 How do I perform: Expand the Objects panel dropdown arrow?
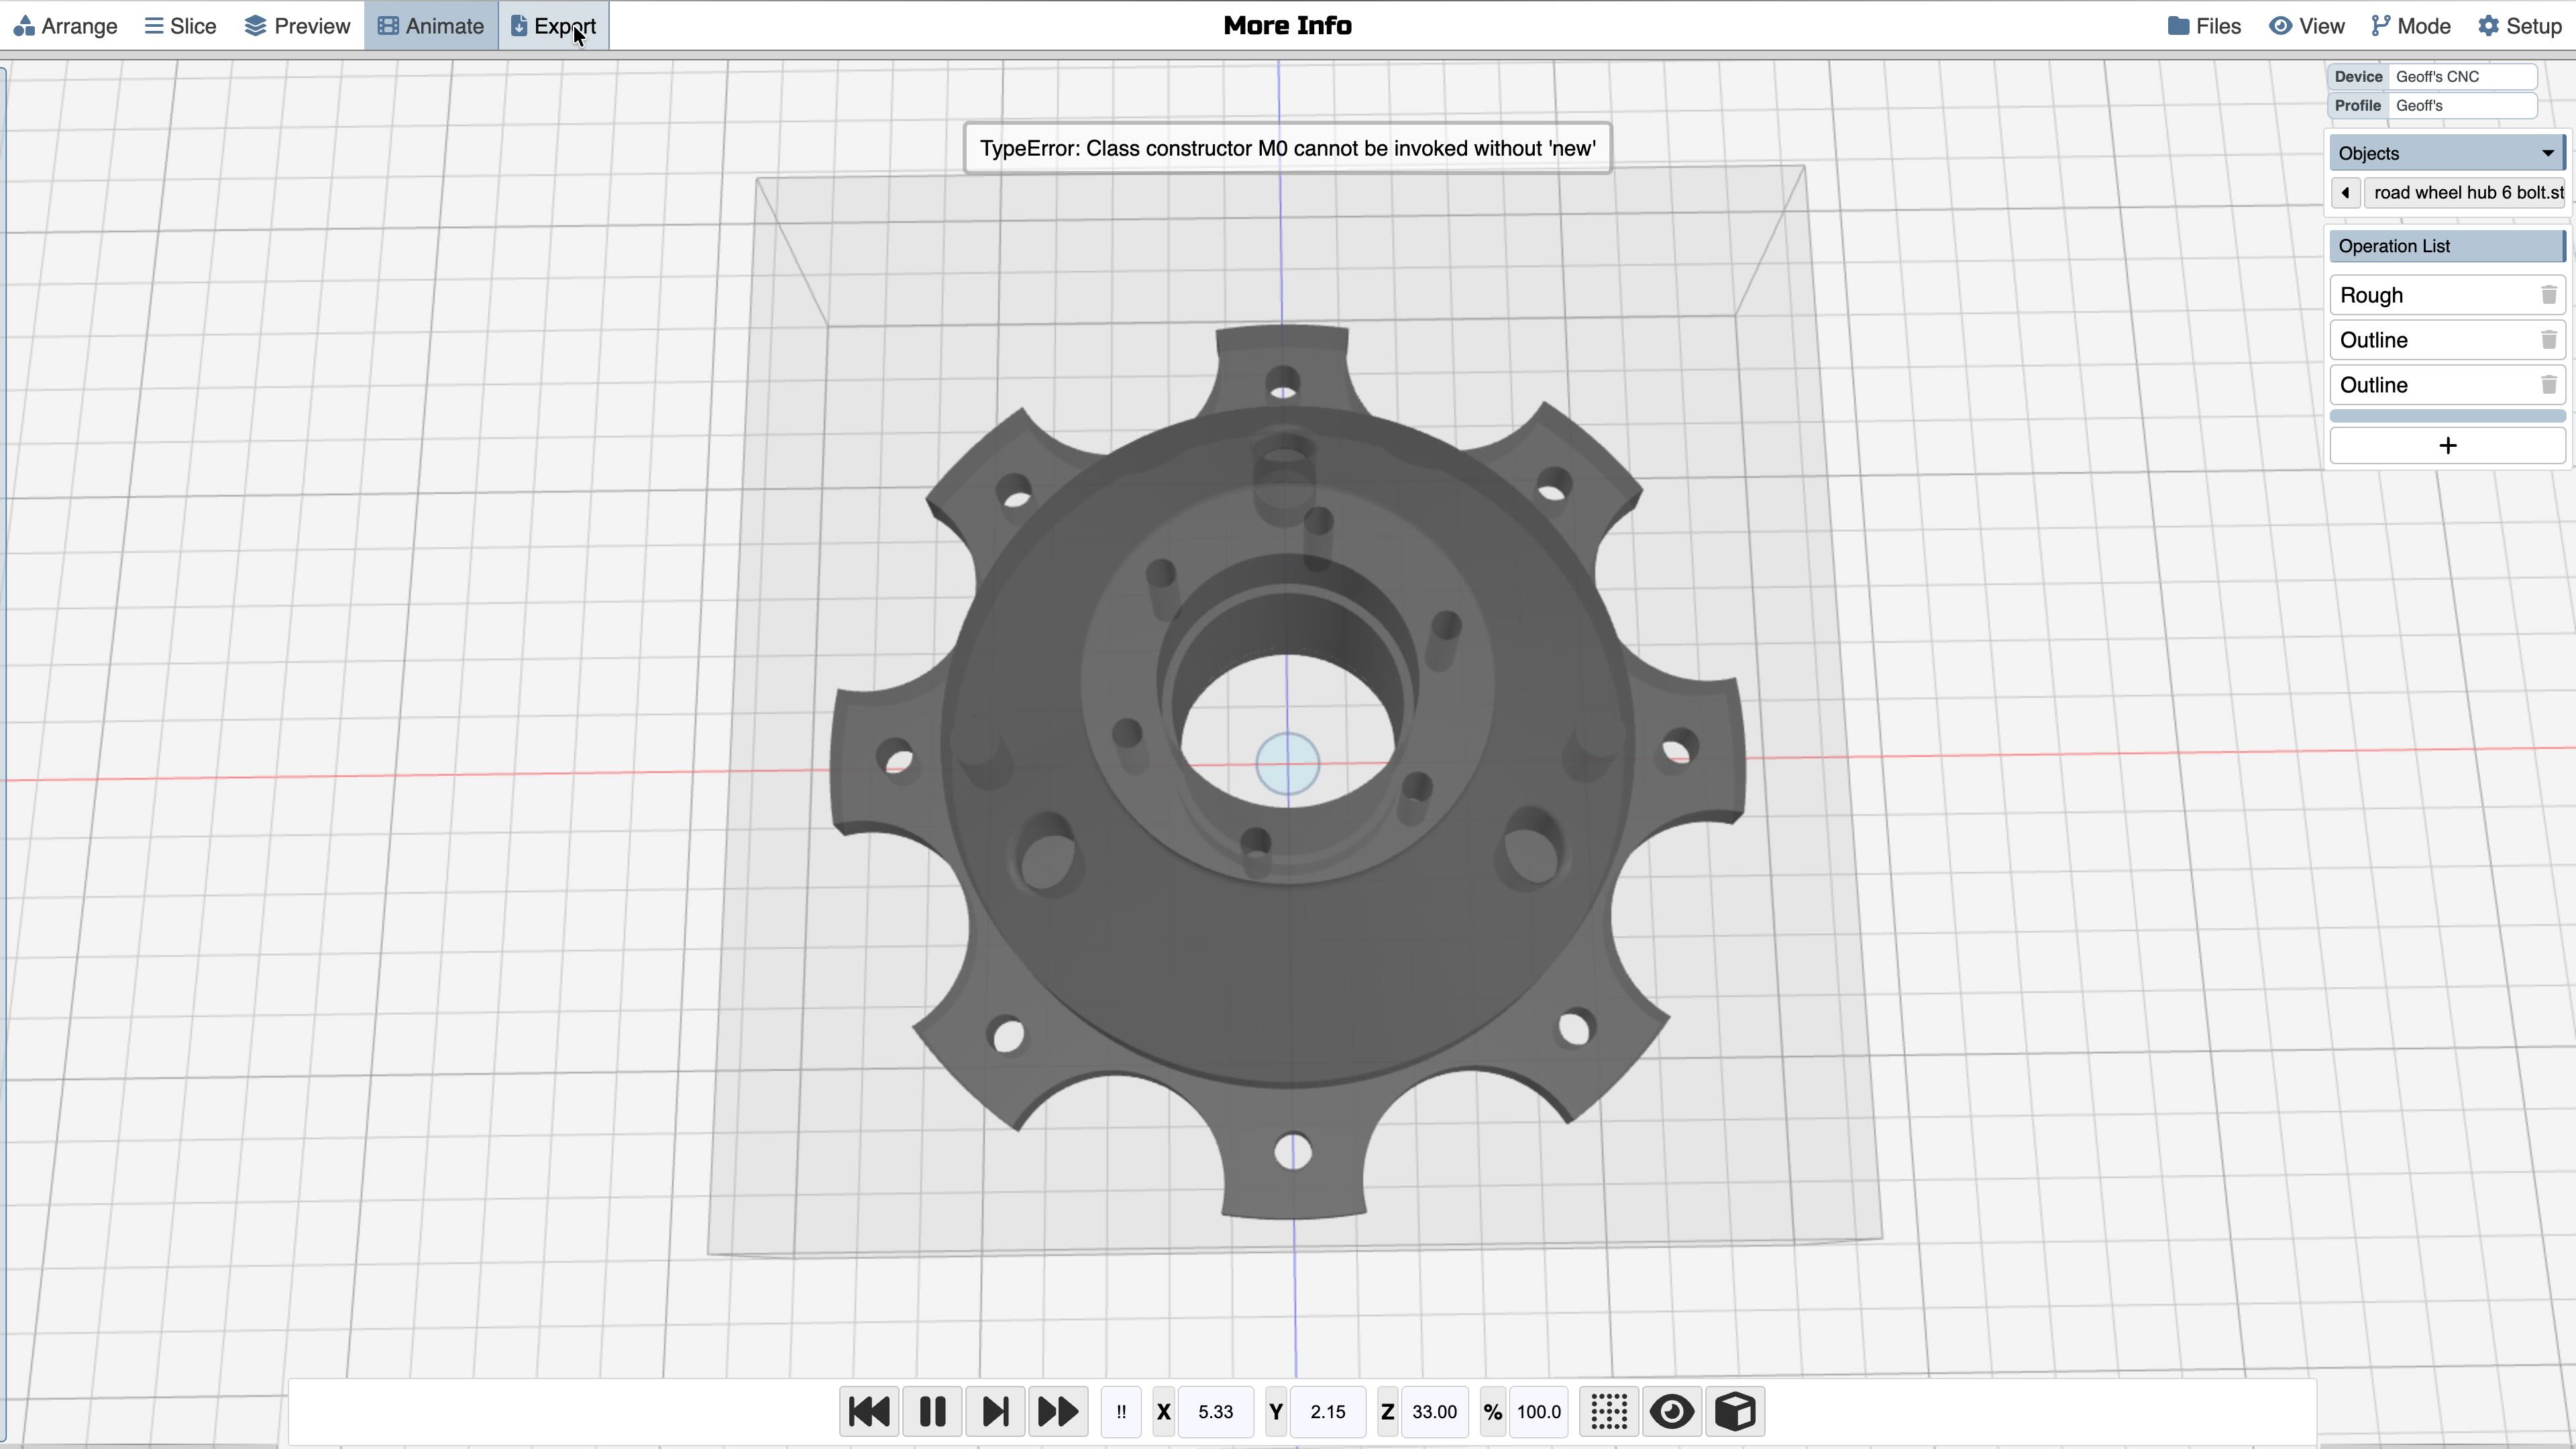click(x=2547, y=153)
